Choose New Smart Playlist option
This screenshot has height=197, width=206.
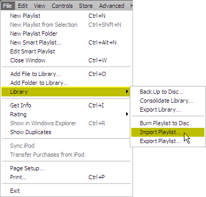(66, 42)
